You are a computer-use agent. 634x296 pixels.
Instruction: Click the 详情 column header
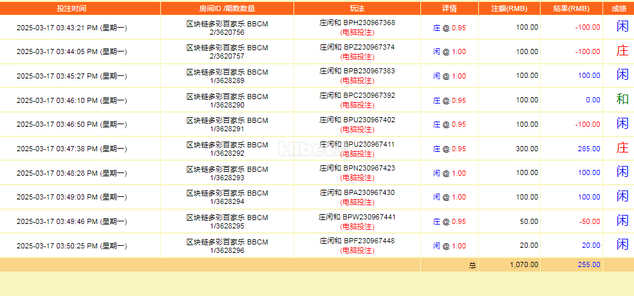[x=449, y=8]
